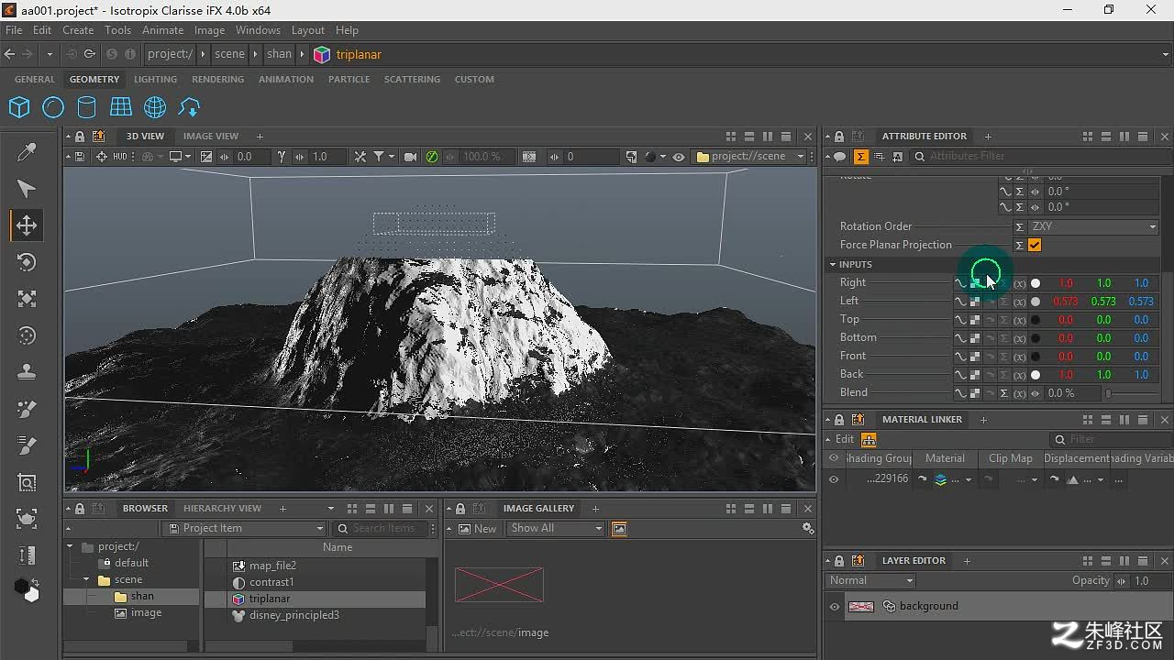Go back with the navigation arrow
The image size is (1174, 660).
coord(10,54)
